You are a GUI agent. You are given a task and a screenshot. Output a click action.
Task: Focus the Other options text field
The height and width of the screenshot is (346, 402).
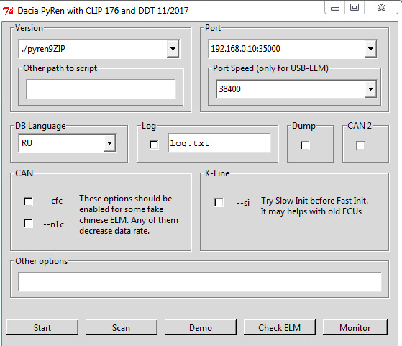pos(200,282)
